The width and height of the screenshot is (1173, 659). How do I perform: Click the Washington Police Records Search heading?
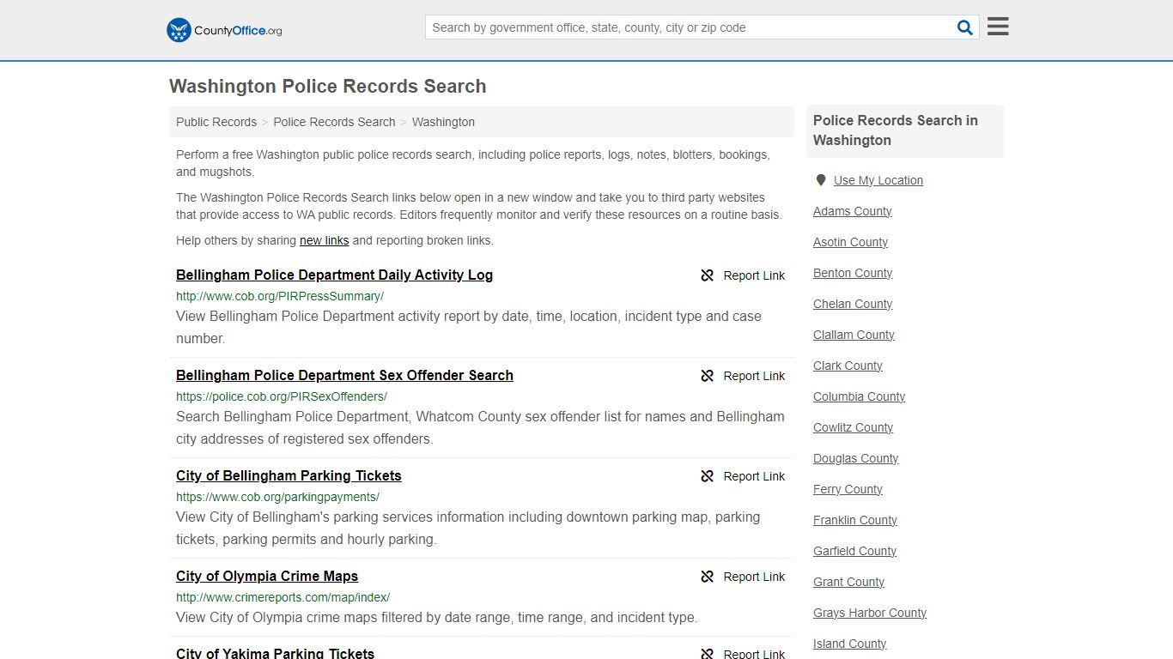(328, 87)
